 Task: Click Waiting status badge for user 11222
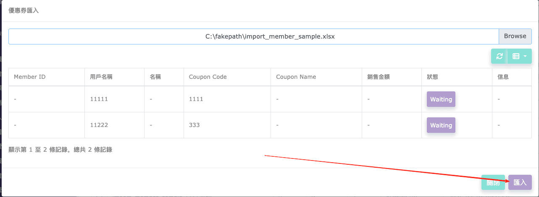click(441, 125)
